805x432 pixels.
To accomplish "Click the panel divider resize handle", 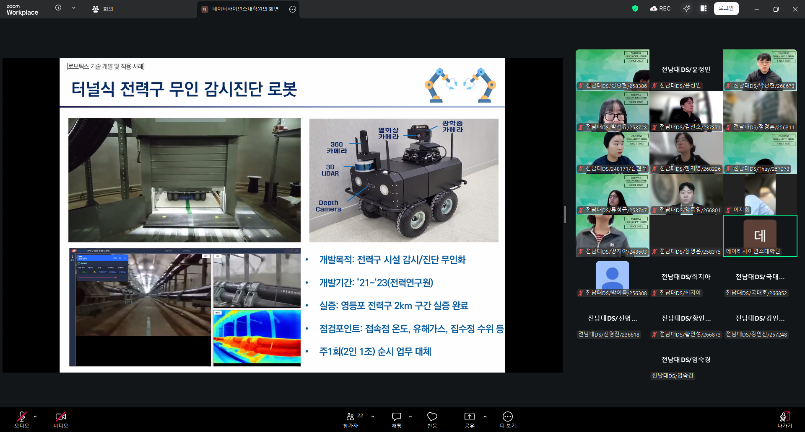I will point(565,214).
